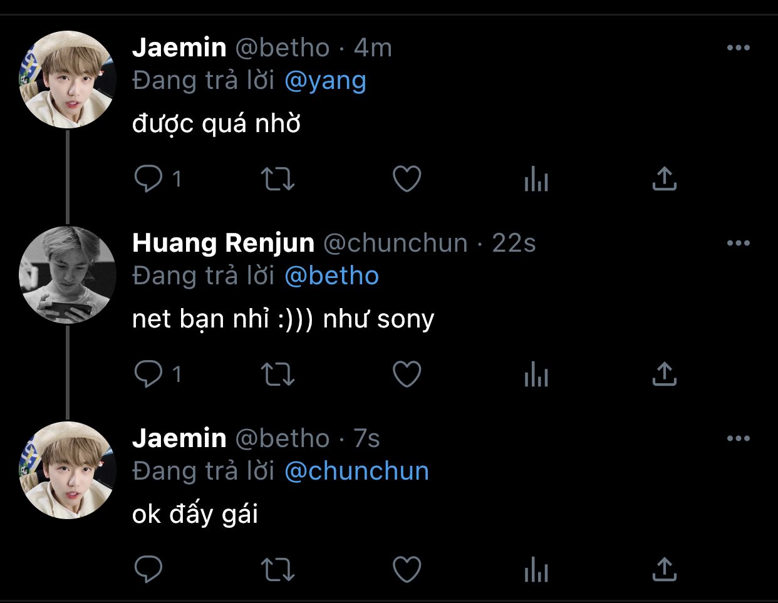
Task: Reply to the "ok đấy gái" tweet
Action: (148, 570)
